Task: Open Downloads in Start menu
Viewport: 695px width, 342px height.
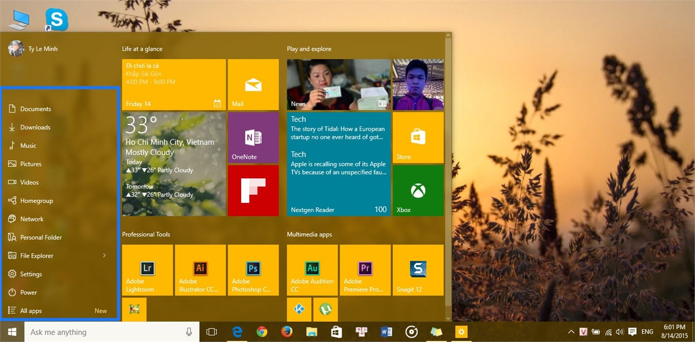Action: tap(59, 127)
